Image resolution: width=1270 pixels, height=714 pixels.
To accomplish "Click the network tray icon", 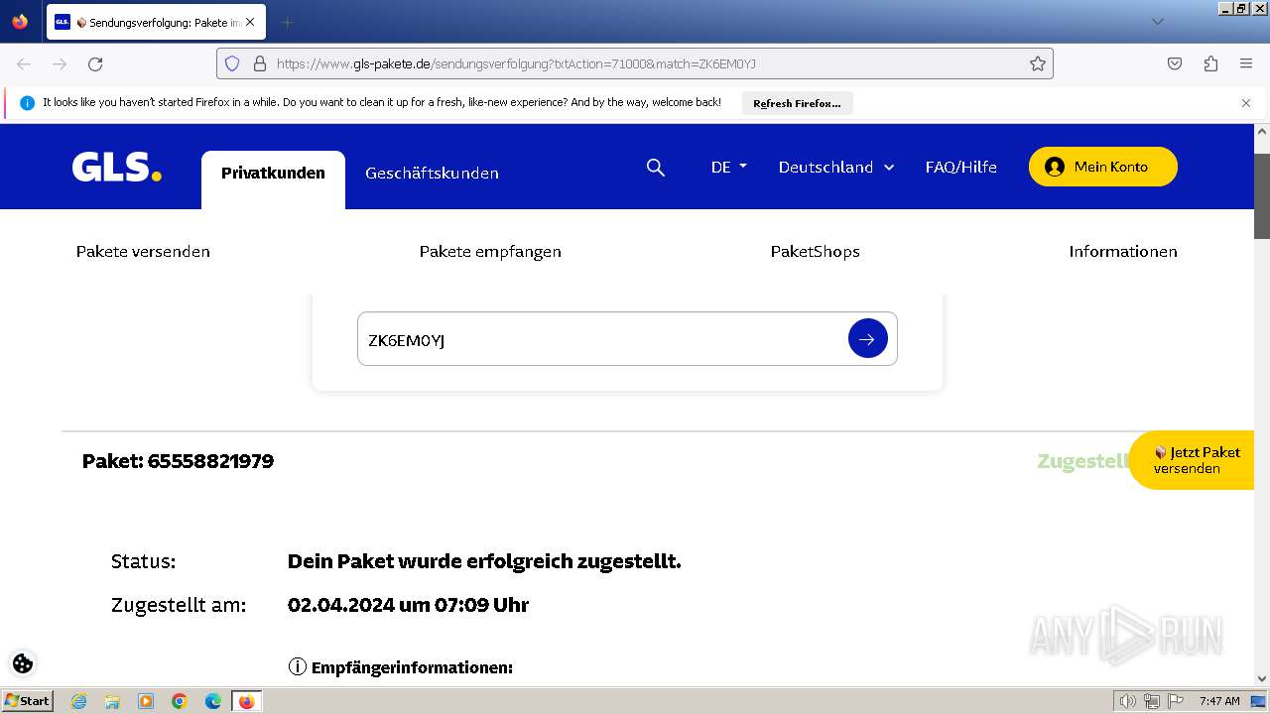I will 1152,701.
